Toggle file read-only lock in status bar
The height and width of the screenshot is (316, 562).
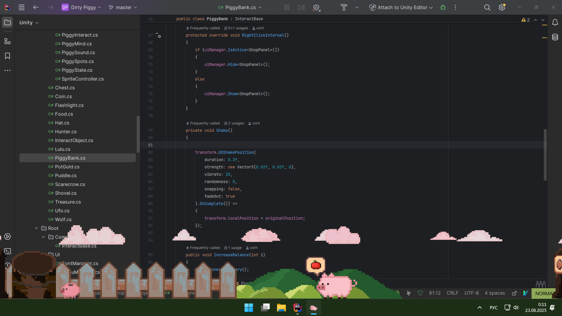514,293
